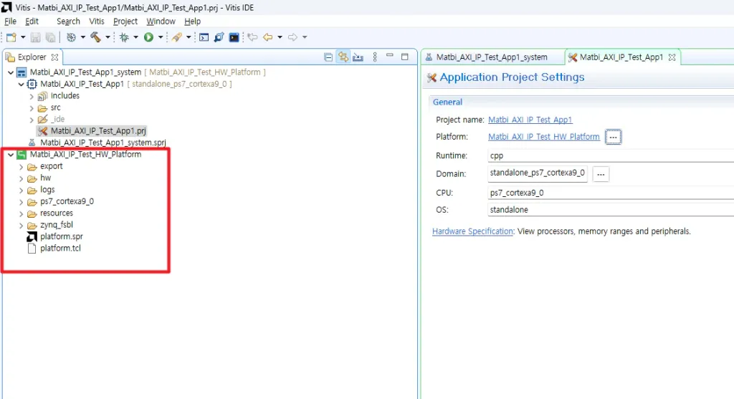Viewport: 734px width, 399px height.
Task: Expand the logs folder
Action: click(x=21, y=190)
